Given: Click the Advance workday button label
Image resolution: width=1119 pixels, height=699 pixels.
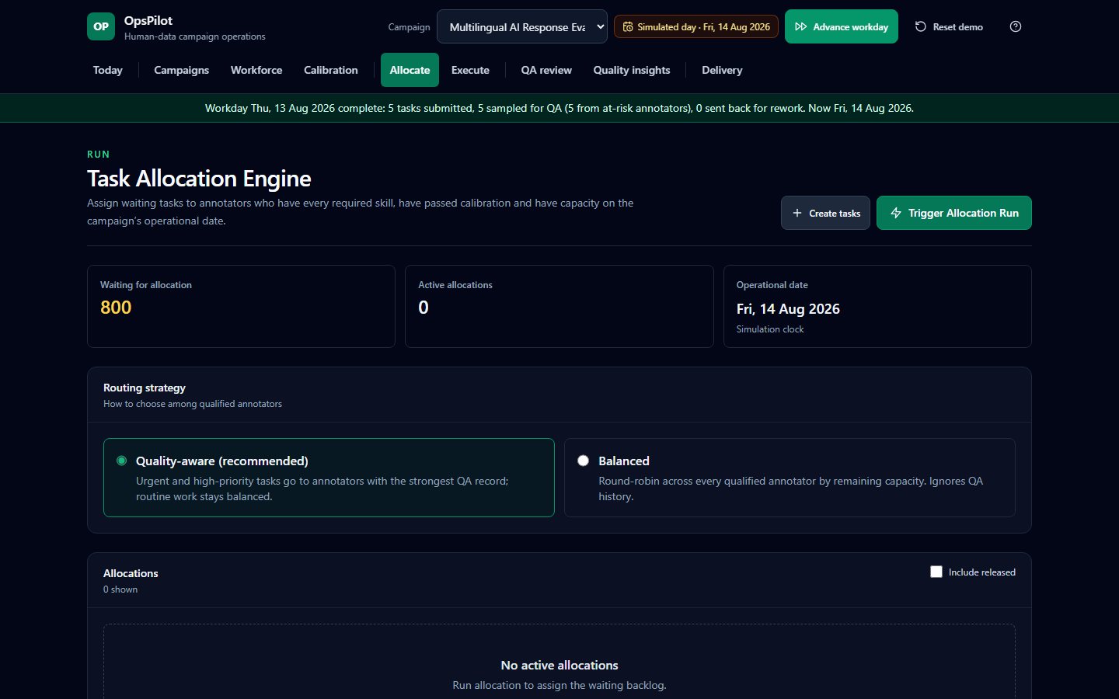Looking at the screenshot, I should click(850, 27).
